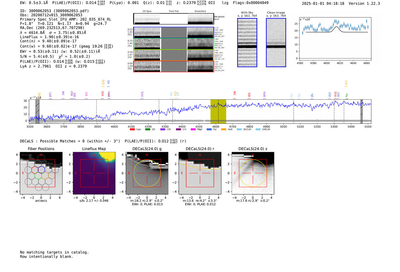Select header EW: 0.5±3.1Å value
400x272 pixels.
[x=34, y=3]
